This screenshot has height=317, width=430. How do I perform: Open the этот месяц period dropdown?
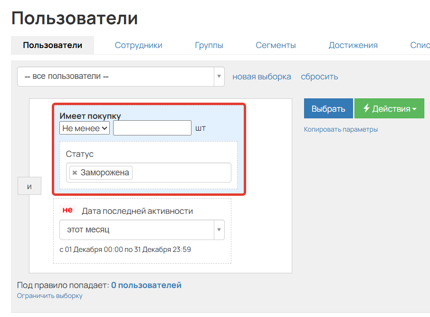click(x=138, y=230)
